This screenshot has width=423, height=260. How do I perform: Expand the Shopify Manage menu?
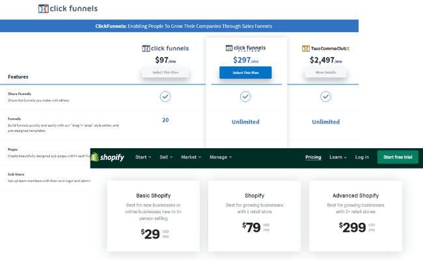[221, 157]
